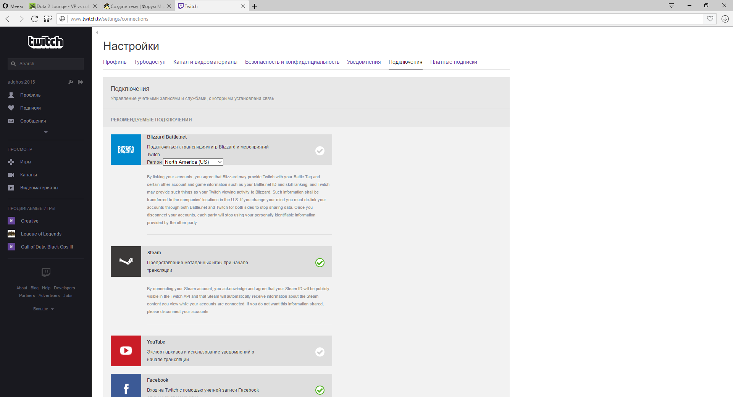
Task: Open the Платные подписки tab
Action: [x=454, y=62]
